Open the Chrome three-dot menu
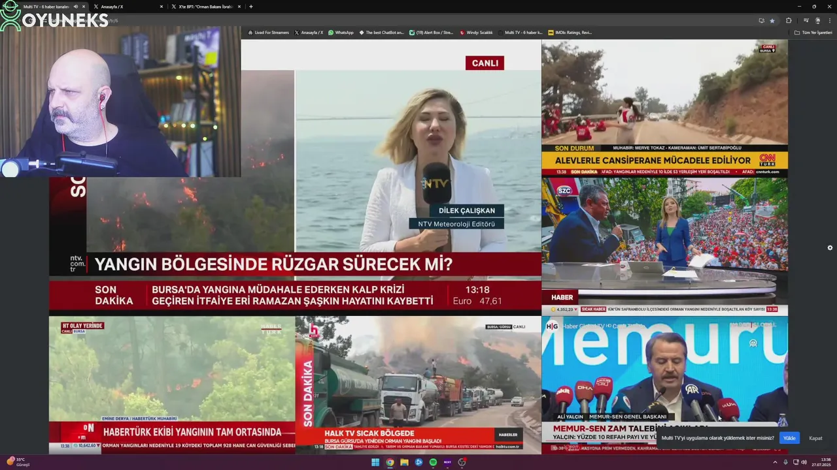The height and width of the screenshot is (470, 837). point(829,20)
